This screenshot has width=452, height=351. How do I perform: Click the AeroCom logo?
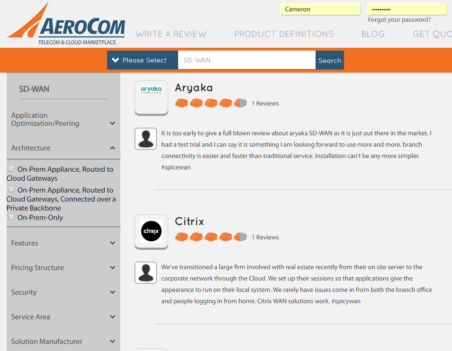coord(66,24)
